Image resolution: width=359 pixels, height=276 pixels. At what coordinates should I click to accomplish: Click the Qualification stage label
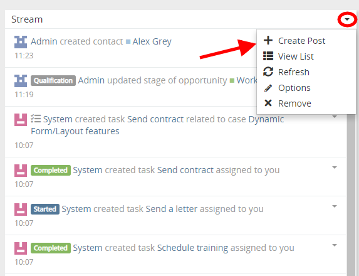[53, 81]
